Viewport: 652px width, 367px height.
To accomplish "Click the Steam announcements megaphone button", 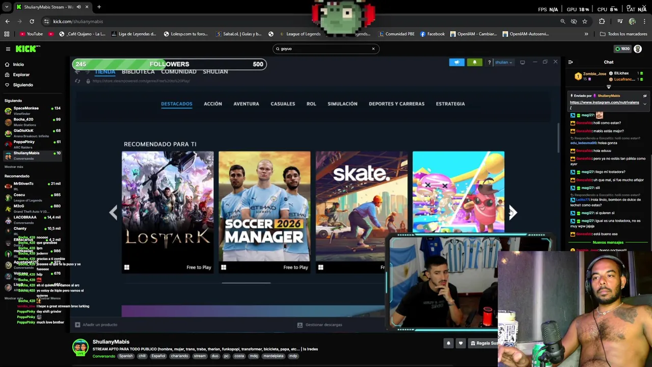I will [x=456, y=62].
